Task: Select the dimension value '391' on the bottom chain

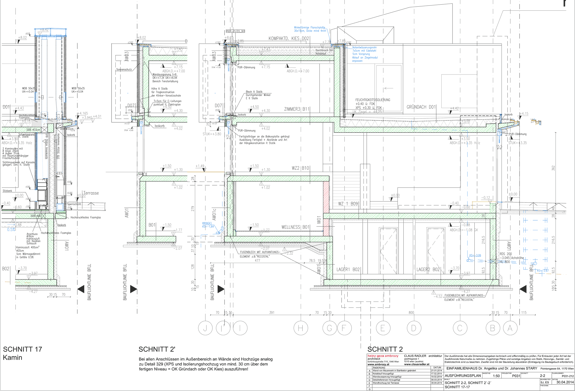Action: point(272,313)
